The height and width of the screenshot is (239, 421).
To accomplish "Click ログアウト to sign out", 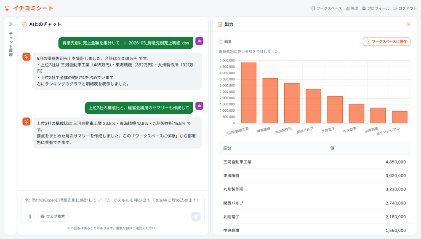I will tap(405, 8).
